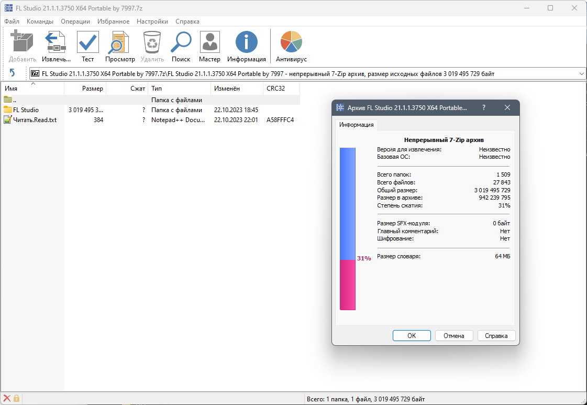587x405 pixels.
Task: Click Извлечь toolbar icon
Action: 56,41
